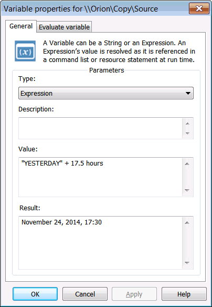Click the dialog title bar text
The height and width of the screenshot is (307, 212).
[x=81, y=9]
